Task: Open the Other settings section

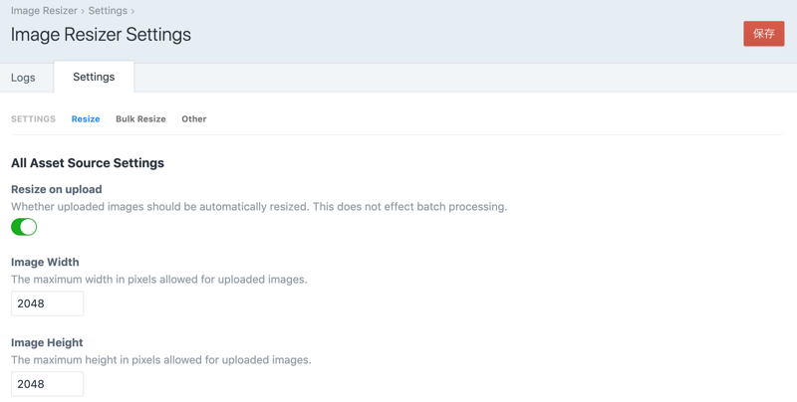Action: click(193, 119)
